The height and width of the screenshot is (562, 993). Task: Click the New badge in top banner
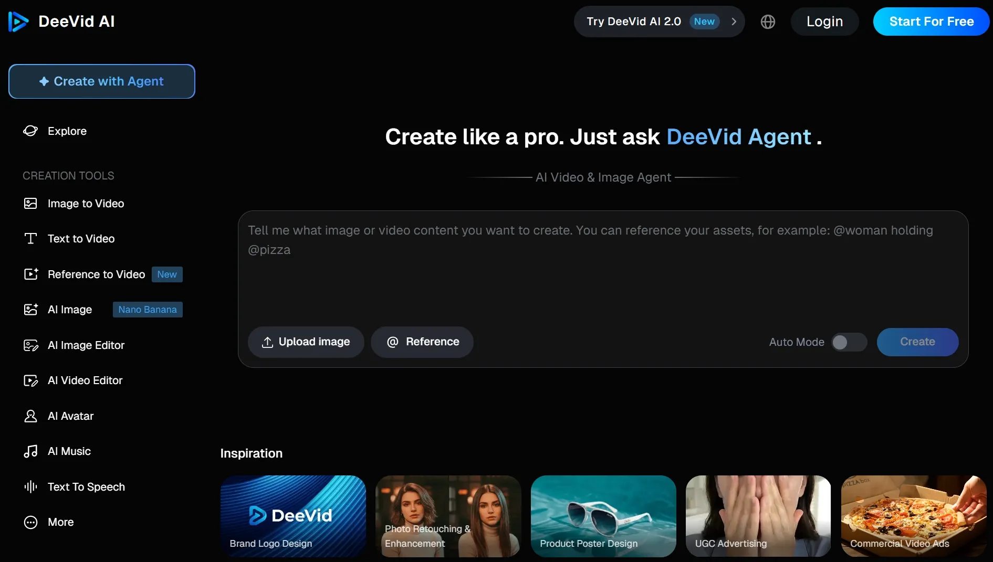[704, 22]
